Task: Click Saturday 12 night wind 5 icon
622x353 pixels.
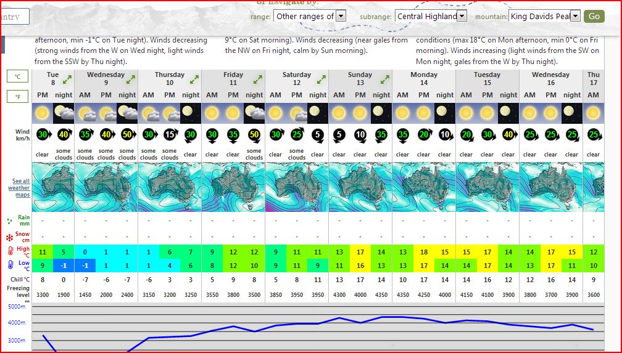Action: tap(318, 135)
